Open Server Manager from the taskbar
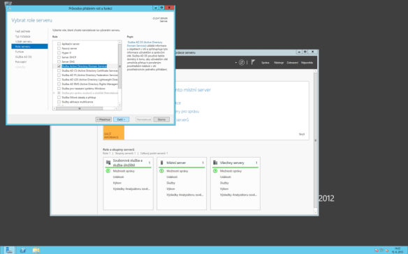 (x=9, y=250)
